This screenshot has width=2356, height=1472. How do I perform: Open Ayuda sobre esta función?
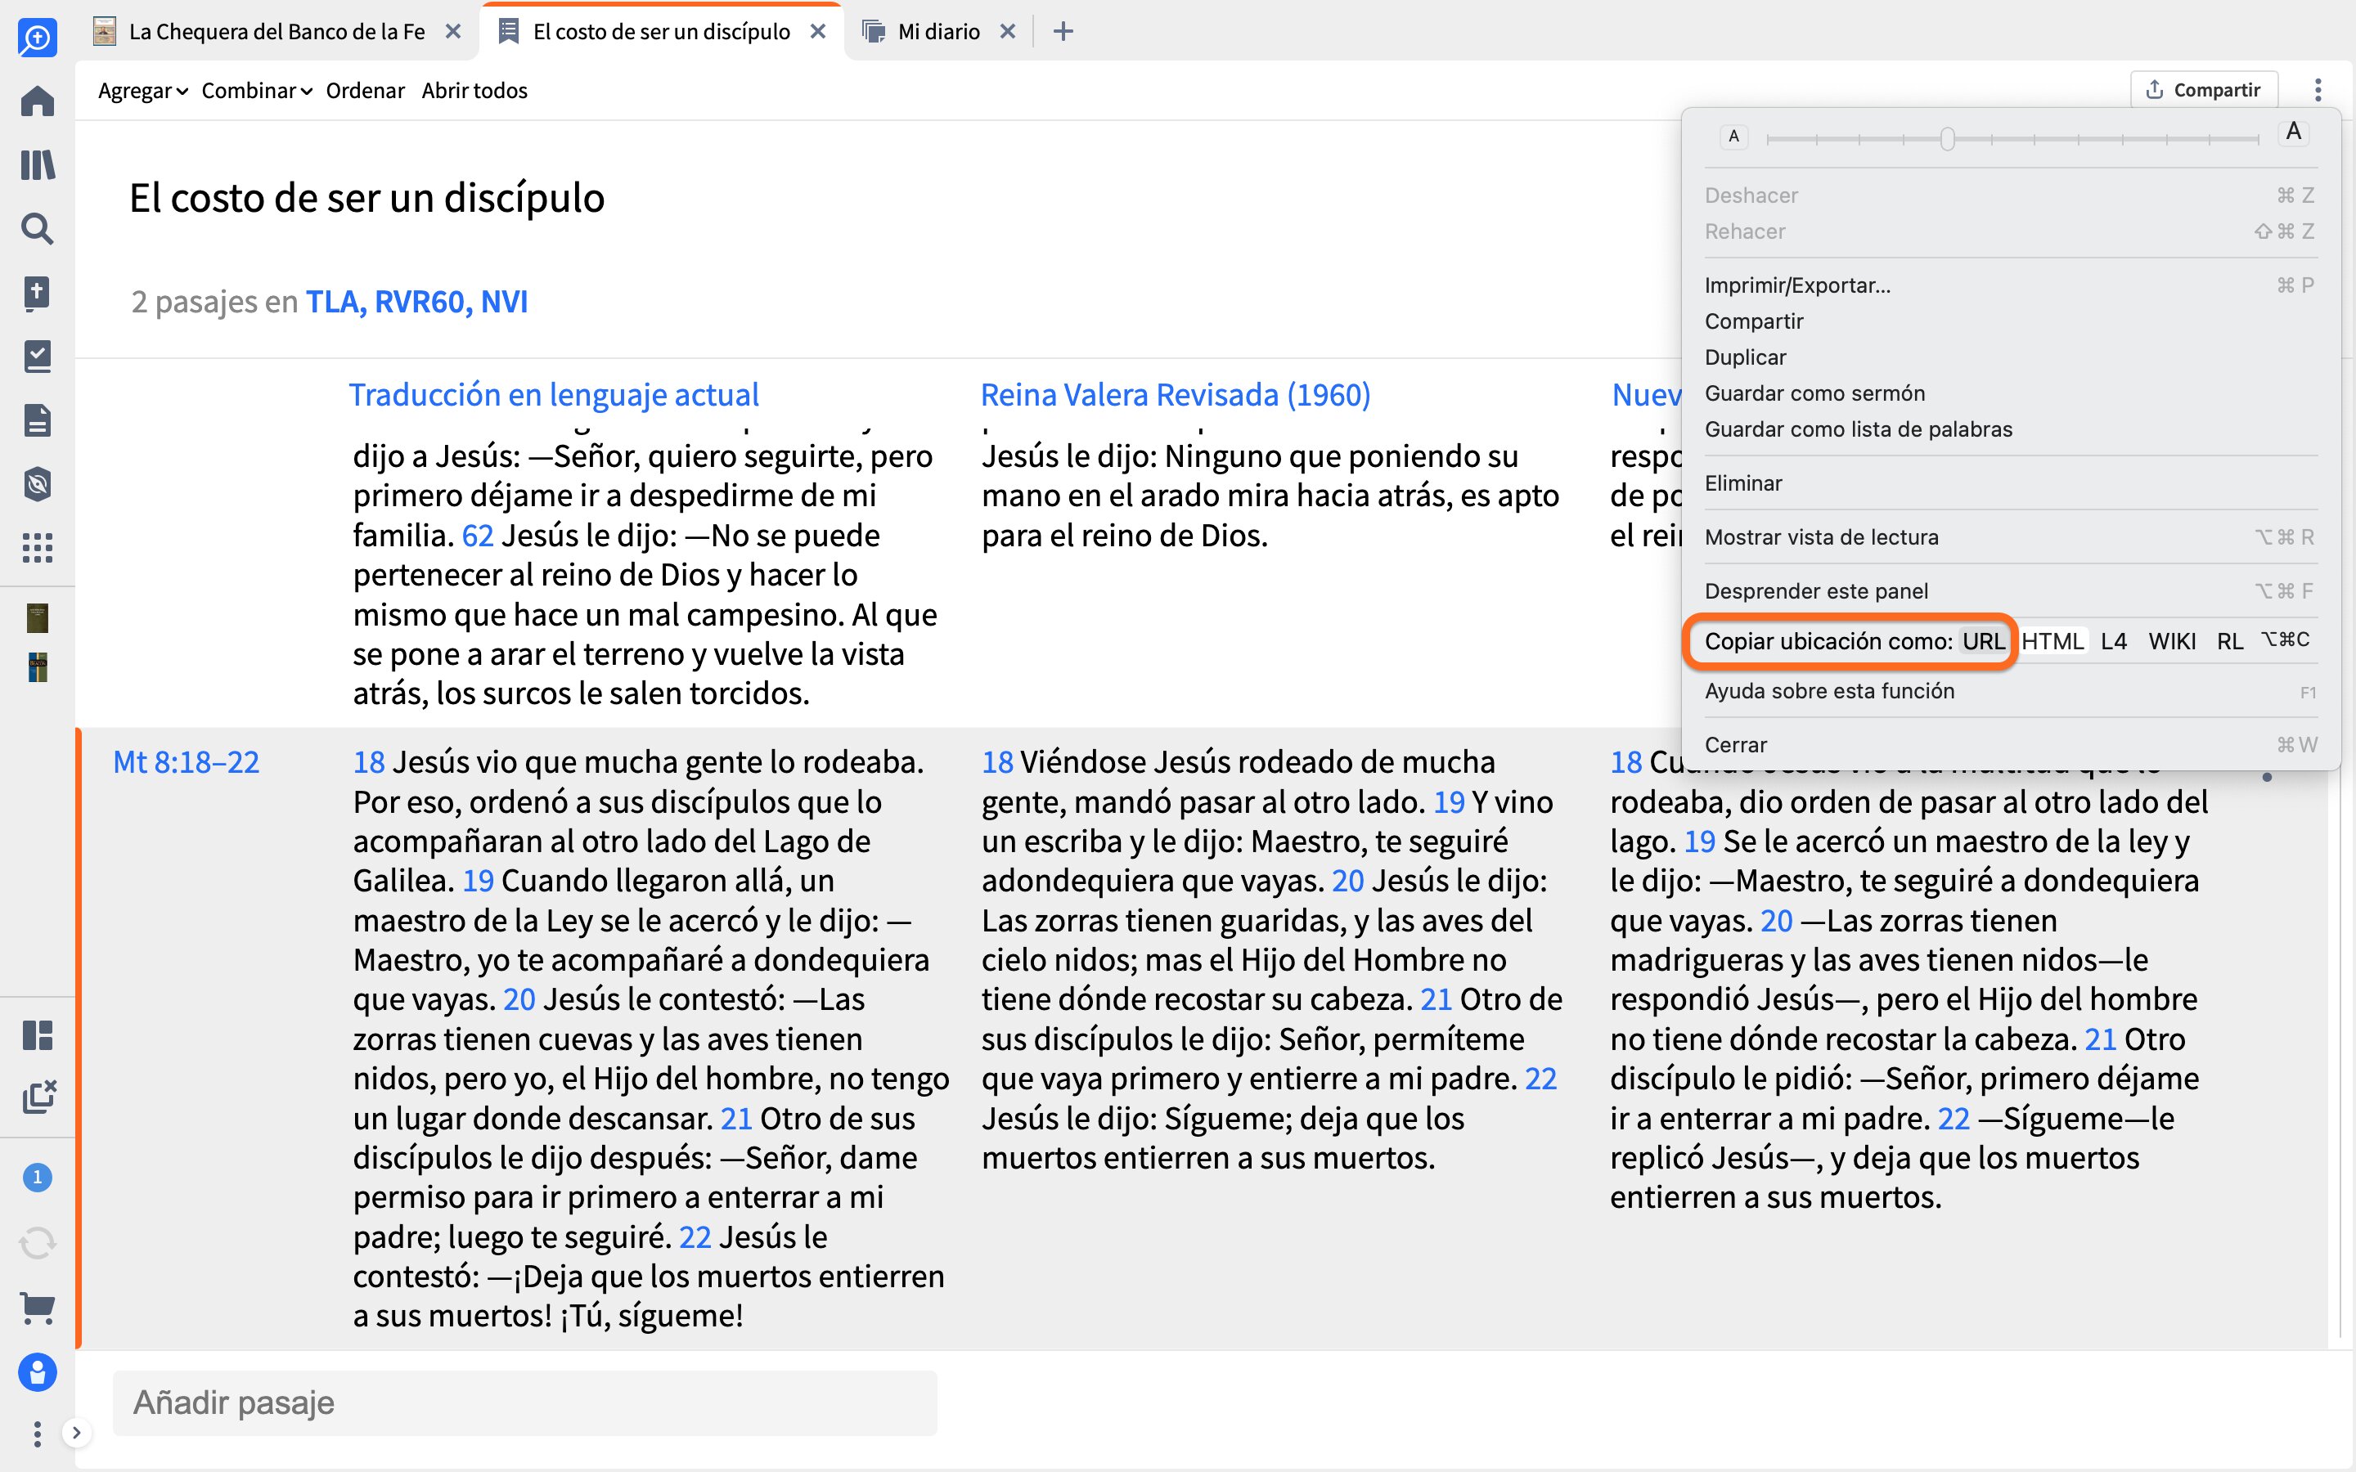click(x=2009, y=691)
